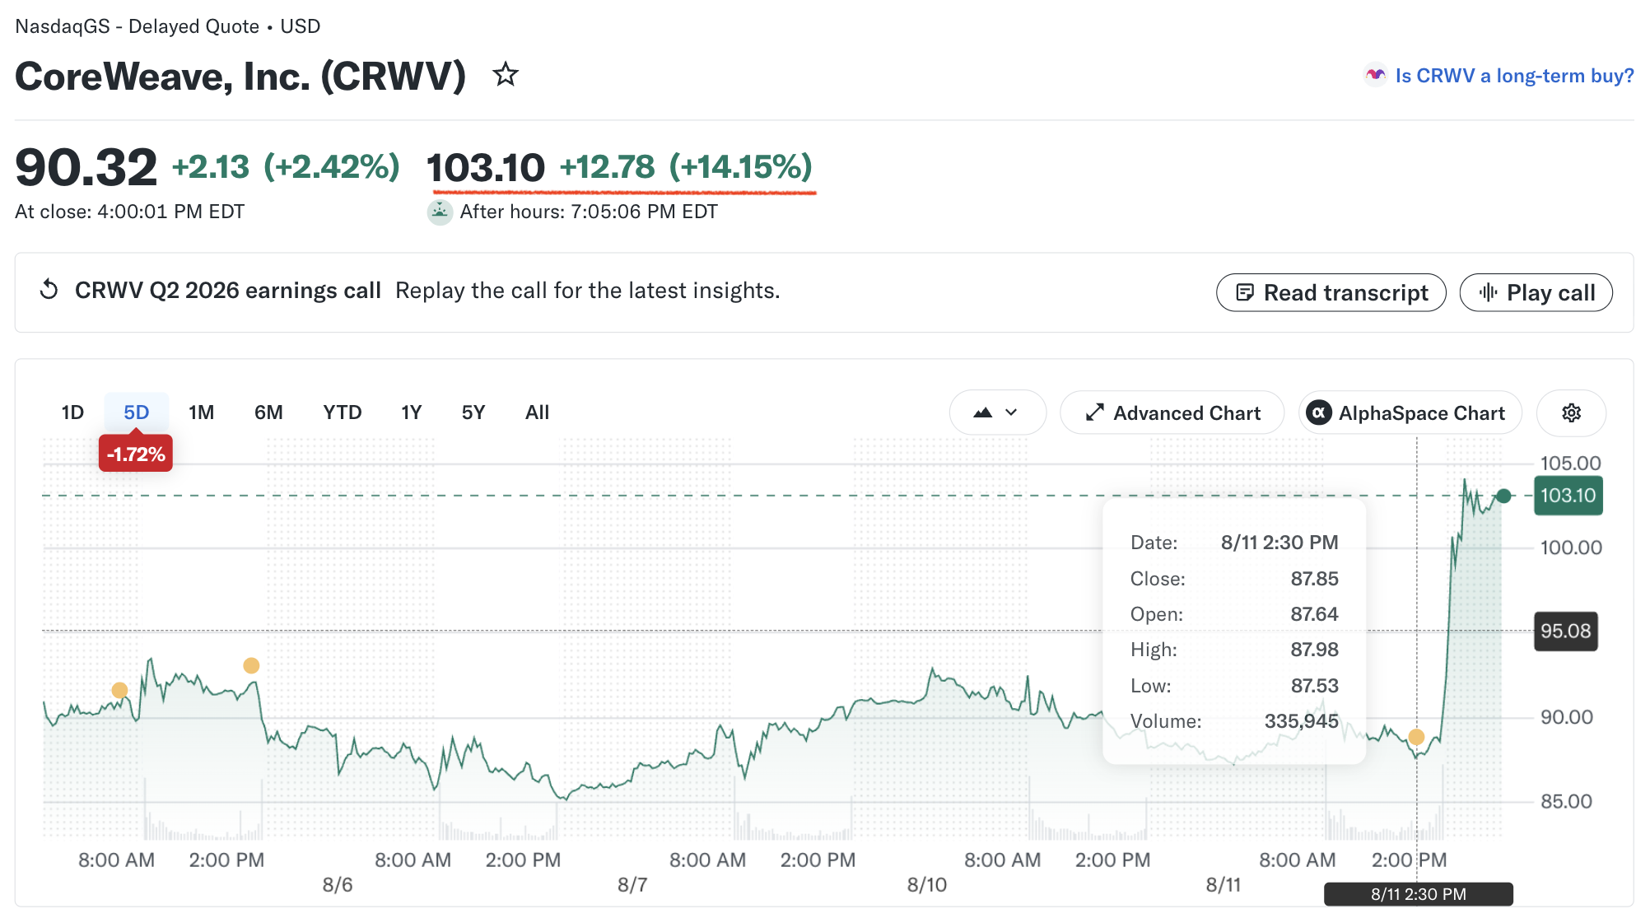Image resolution: width=1650 pixels, height=918 pixels.
Task: Click 'NasdaqGS - Delayed Quote • USD' text
Action: [x=168, y=26]
